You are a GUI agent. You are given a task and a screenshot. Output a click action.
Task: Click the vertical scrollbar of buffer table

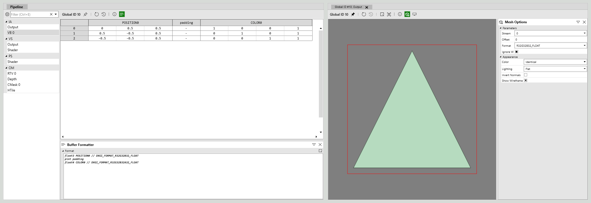pos(321,74)
